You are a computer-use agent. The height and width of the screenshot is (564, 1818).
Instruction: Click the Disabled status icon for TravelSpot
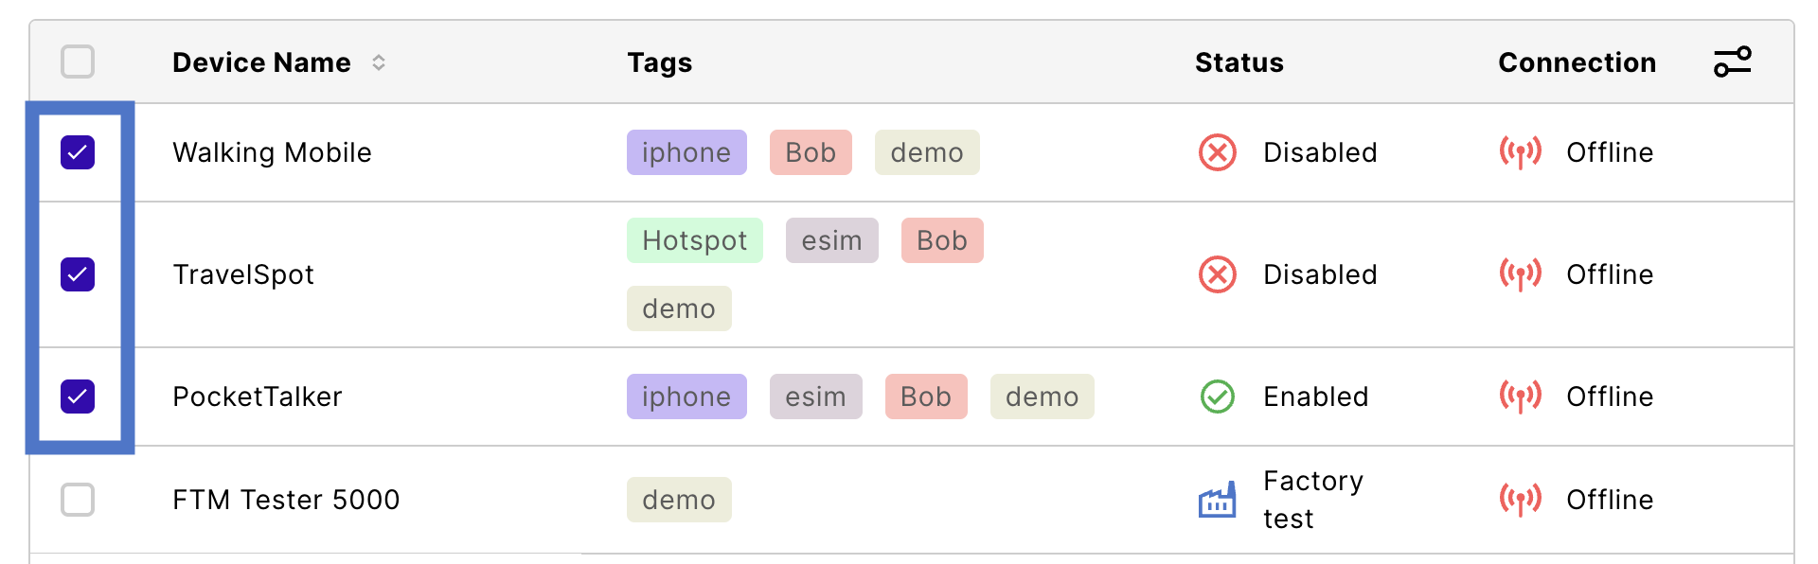tap(1218, 274)
